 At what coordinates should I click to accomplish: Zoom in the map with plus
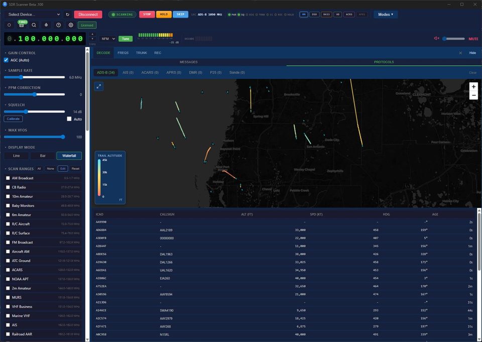[473, 87]
